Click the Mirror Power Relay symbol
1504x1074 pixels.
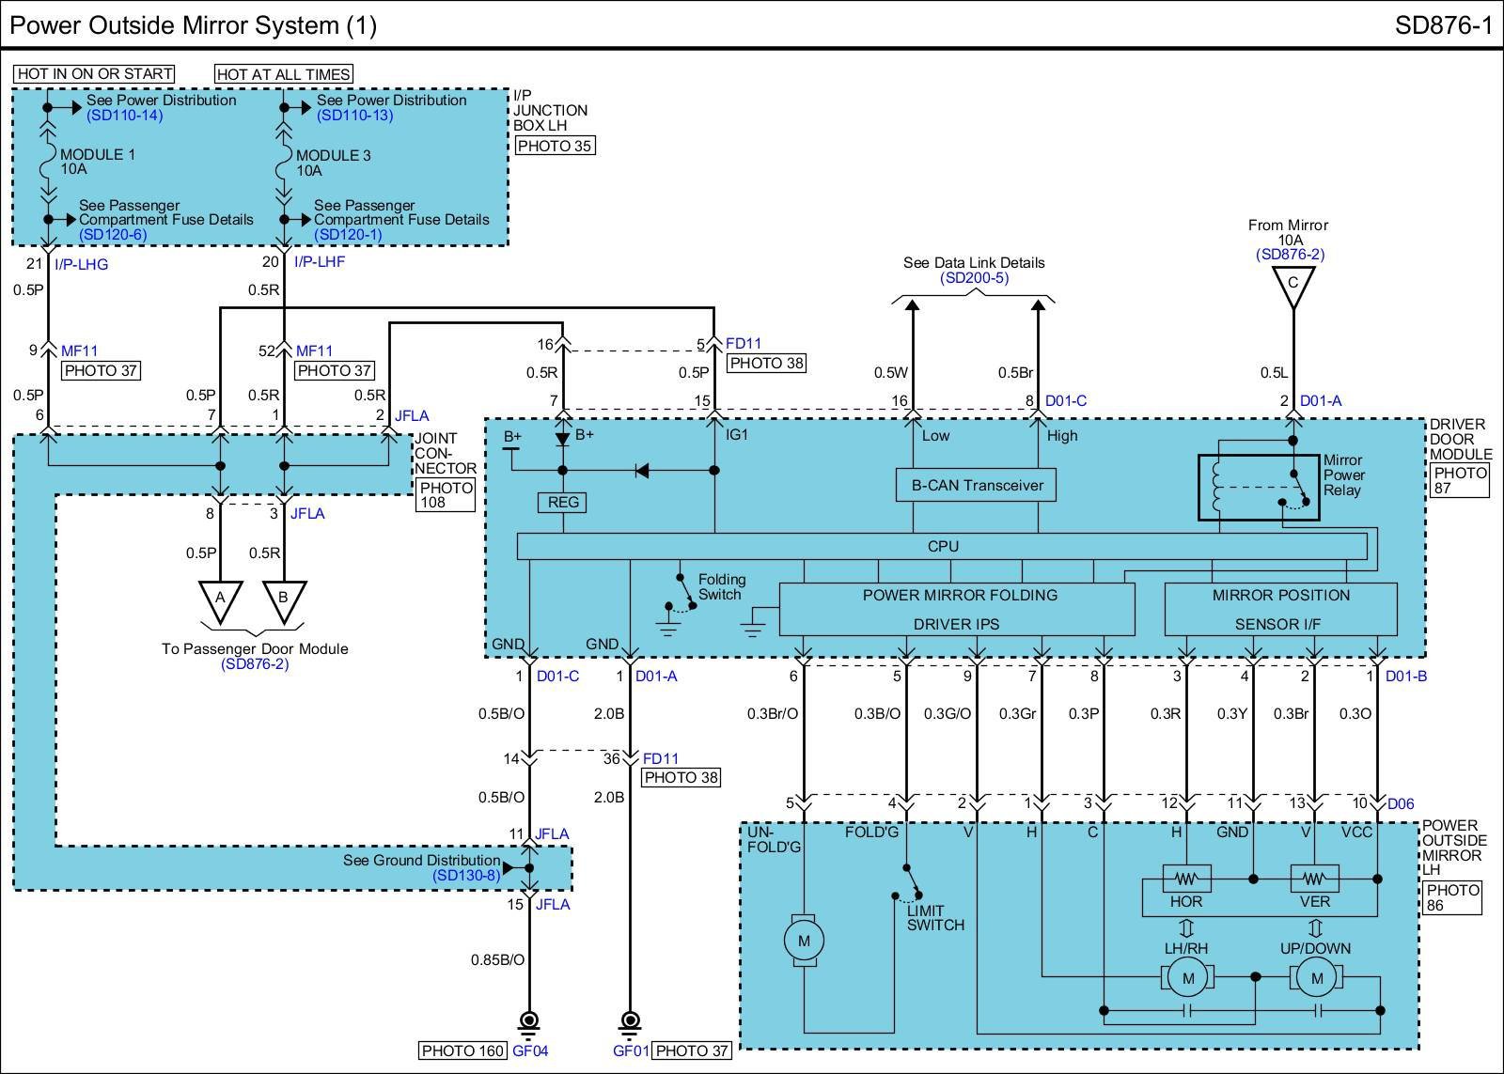coord(1258,488)
